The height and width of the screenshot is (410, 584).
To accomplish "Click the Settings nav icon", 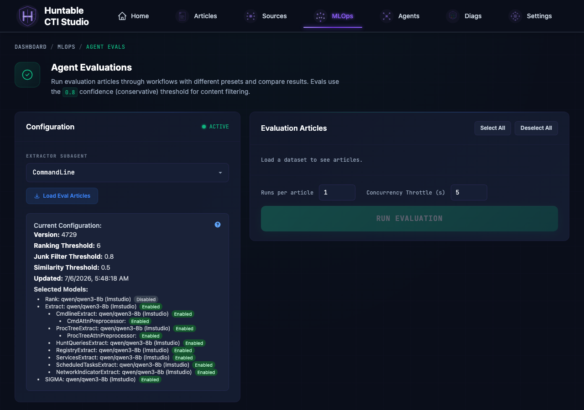I will pyautogui.click(x=515, y=16).
